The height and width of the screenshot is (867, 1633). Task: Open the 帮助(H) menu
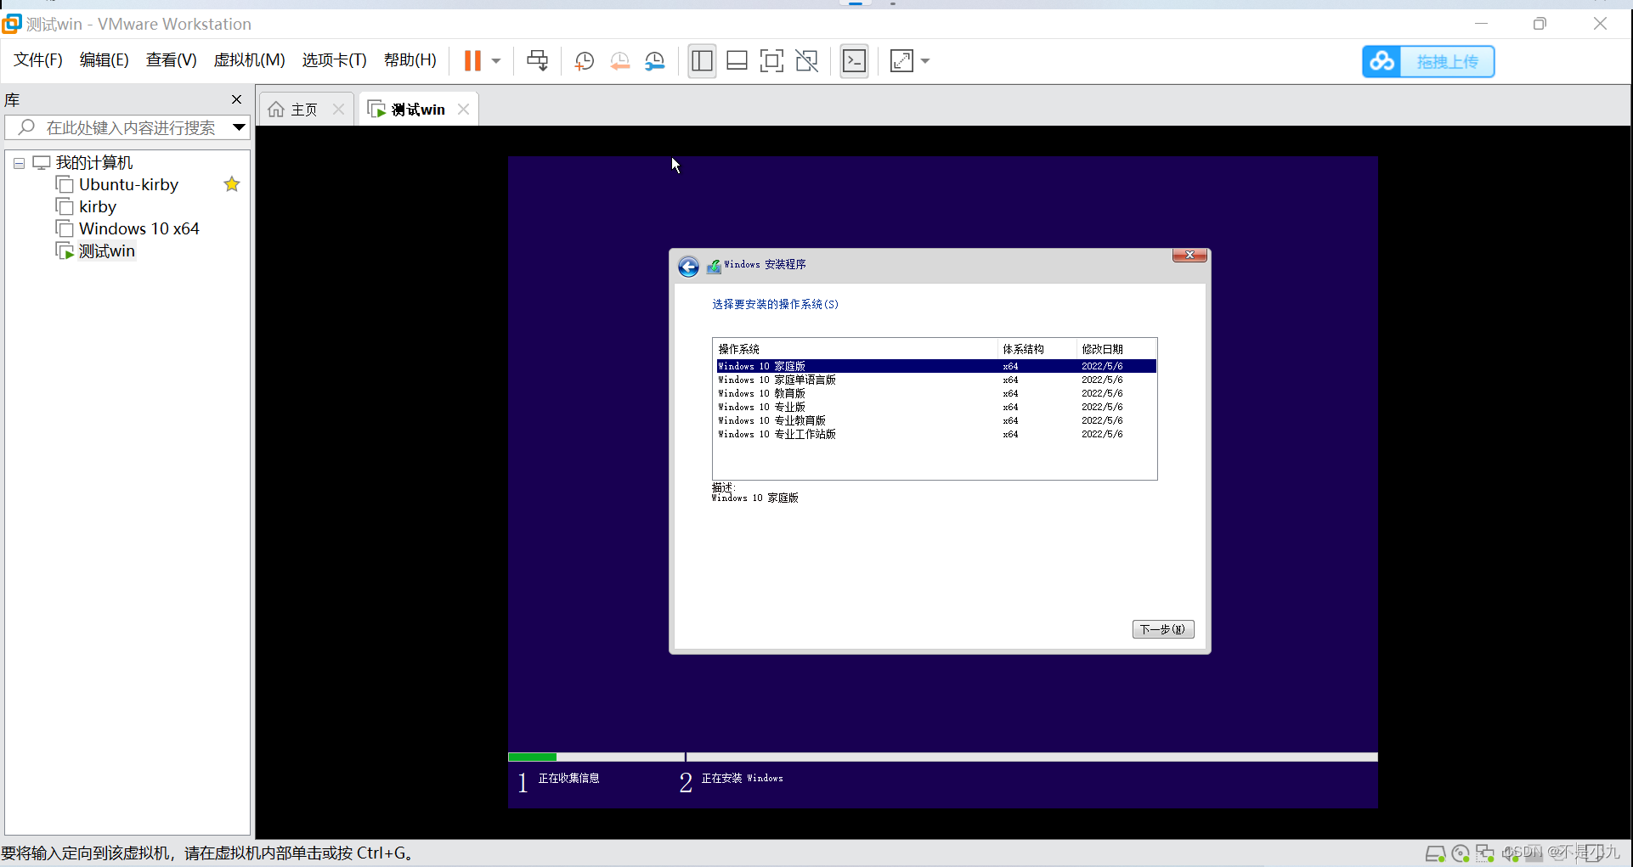click(x=410, y=60)
